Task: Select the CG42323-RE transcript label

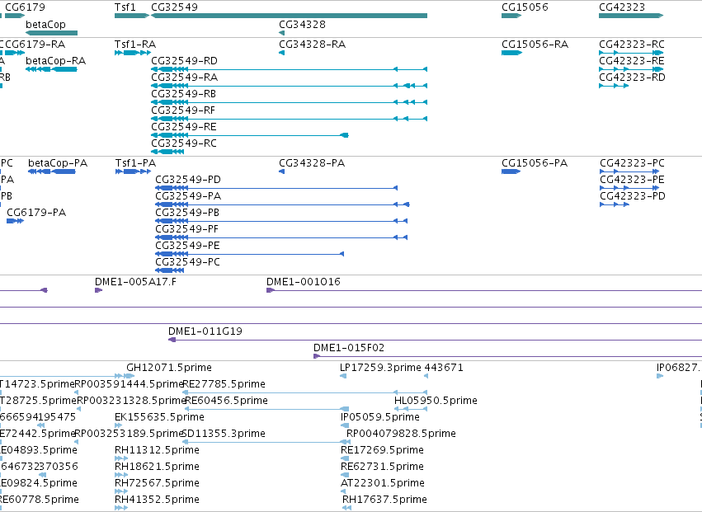Action: (632, 61)
